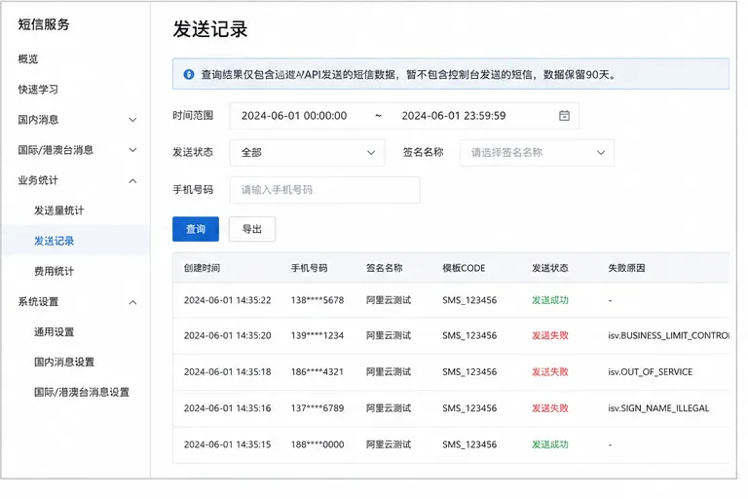
Task: Click 发送失败 status for 137****6789
Action: tap(550, 408)
